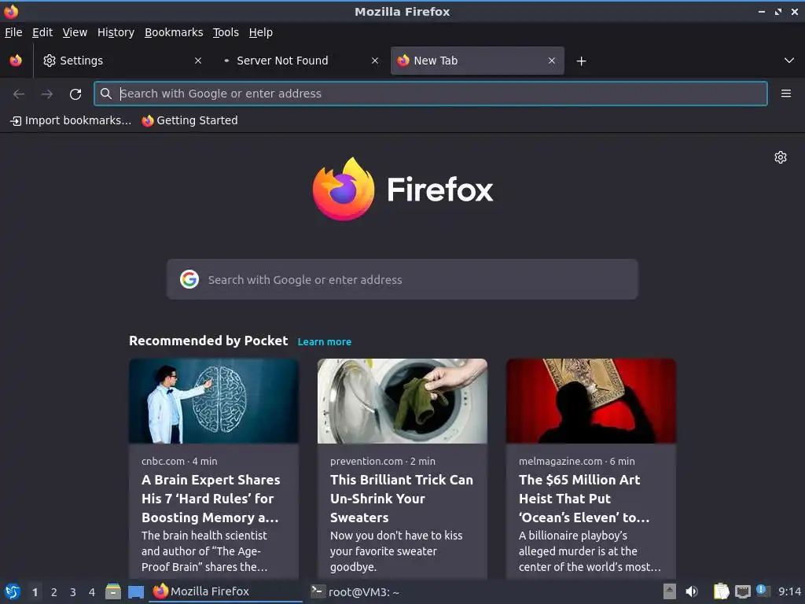
Task: Open the update notification tray icon
Action: click(x=763, y=591)
